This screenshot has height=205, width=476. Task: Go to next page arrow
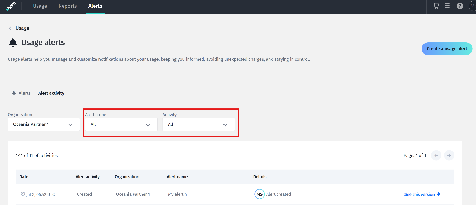click(x=449, y=156)
